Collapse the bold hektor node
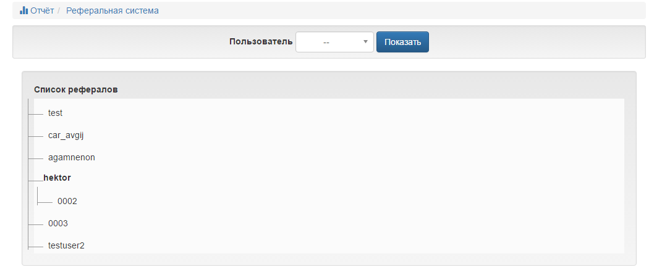The width and height of the screenshot is (662, 275). pos(57,178)
